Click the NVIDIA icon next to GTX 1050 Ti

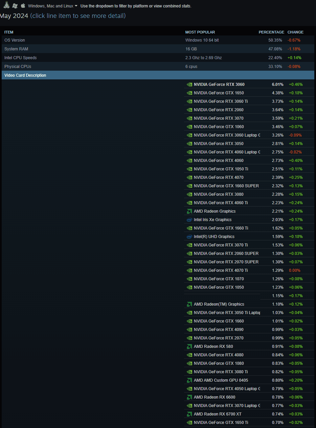189,169
